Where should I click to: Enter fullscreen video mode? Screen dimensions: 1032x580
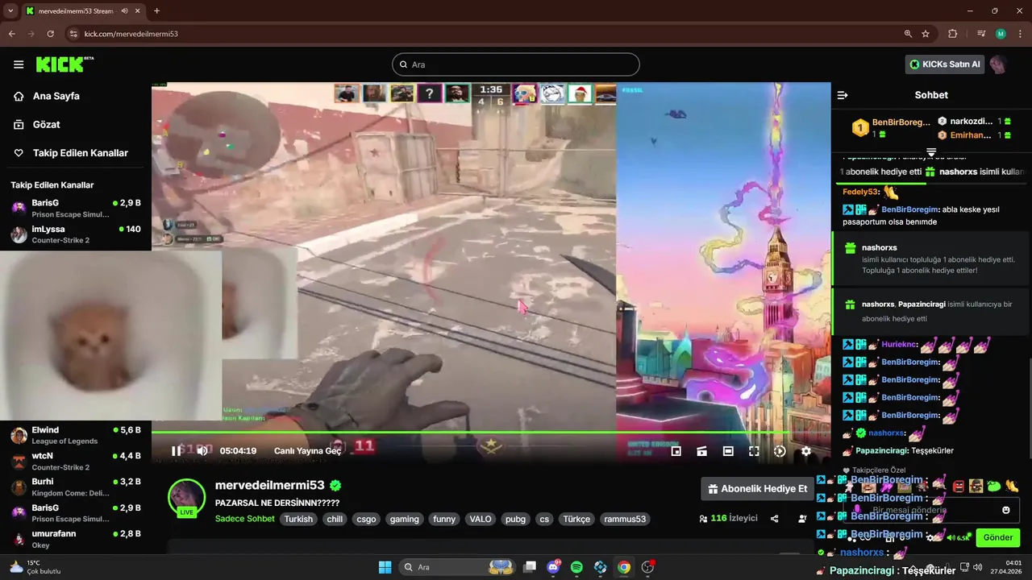pyautogui.click(x=754, y=451)
